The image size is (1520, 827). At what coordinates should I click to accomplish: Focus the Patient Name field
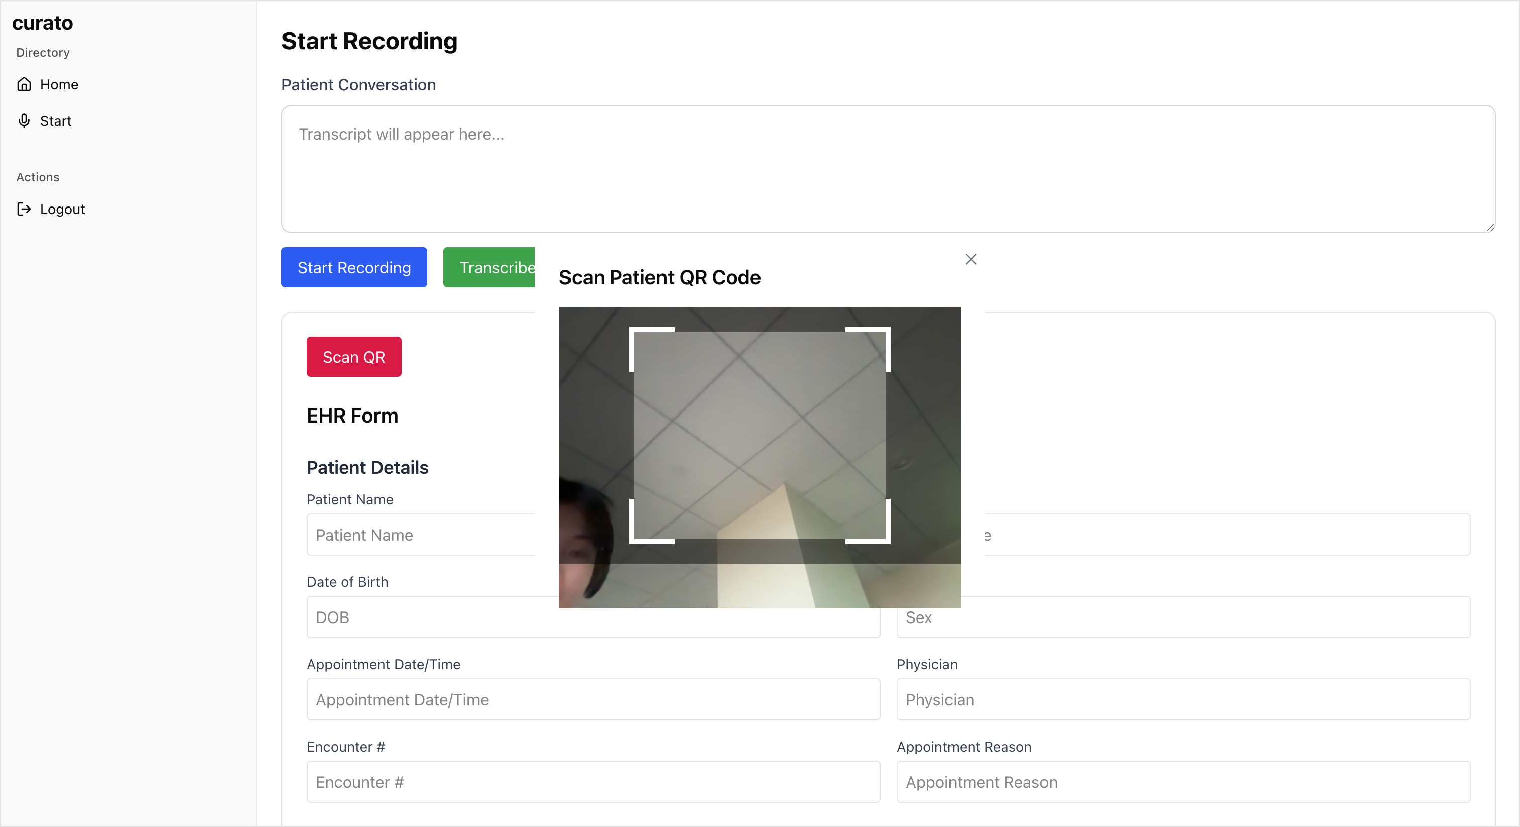pos(420,535)
